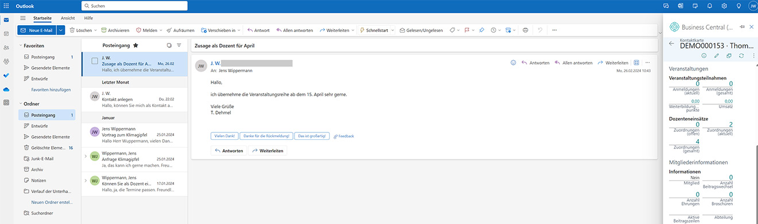The height and width of the screenshot is (224, 758).
Task: Toggle select-all messages icon in list header
Action: (169, 45)
